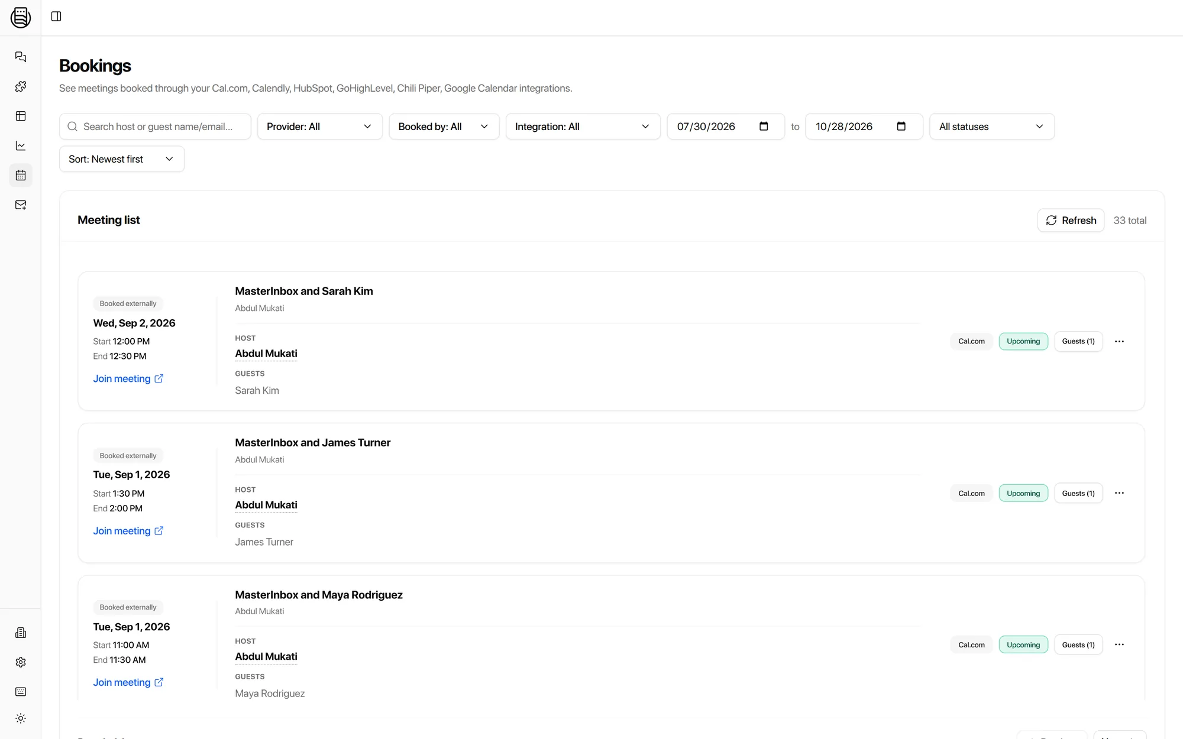Viewport: 1183px width, 739px height.
Task: Toggle the light theme sun icon
Action: tap(21, 718)
